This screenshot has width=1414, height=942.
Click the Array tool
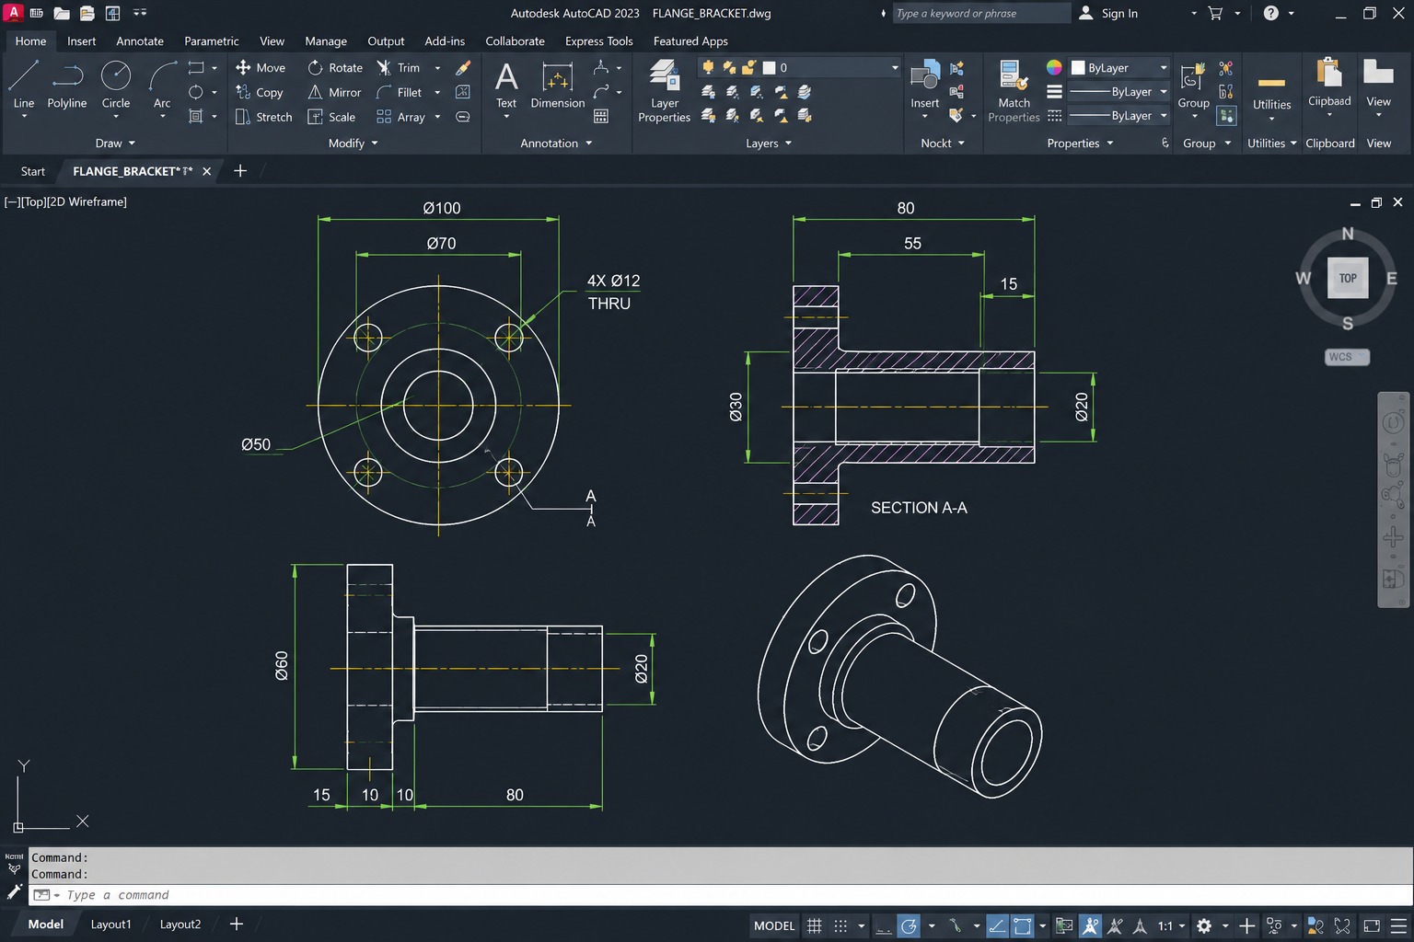400,117
